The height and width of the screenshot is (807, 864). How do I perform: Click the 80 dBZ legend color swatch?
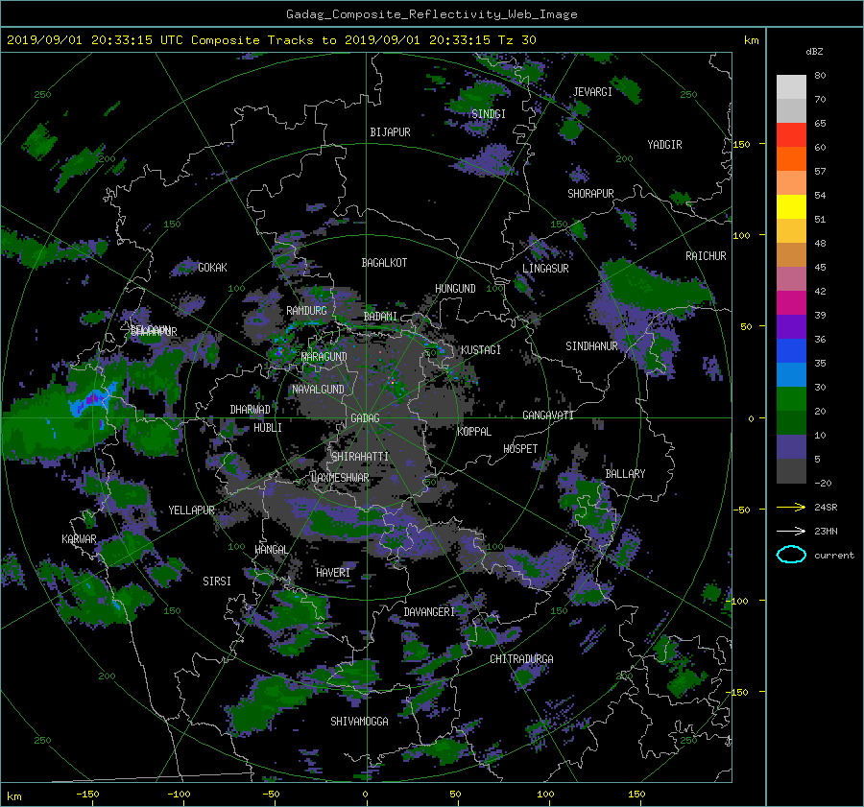click(x=791, y=87)
